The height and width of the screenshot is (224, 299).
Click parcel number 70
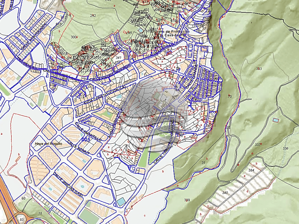(x=230, y=97)
